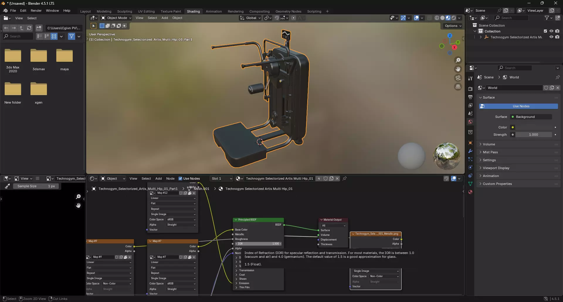Navigate back in file browser
Screen dimensions: 563x302
pyautogui.click(x=6, y=28)
